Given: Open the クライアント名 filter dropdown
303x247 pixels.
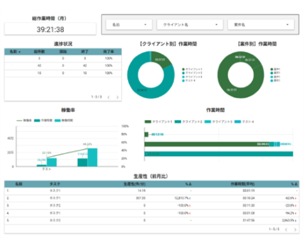Looking at the screenshot, I should coord(190,25).
